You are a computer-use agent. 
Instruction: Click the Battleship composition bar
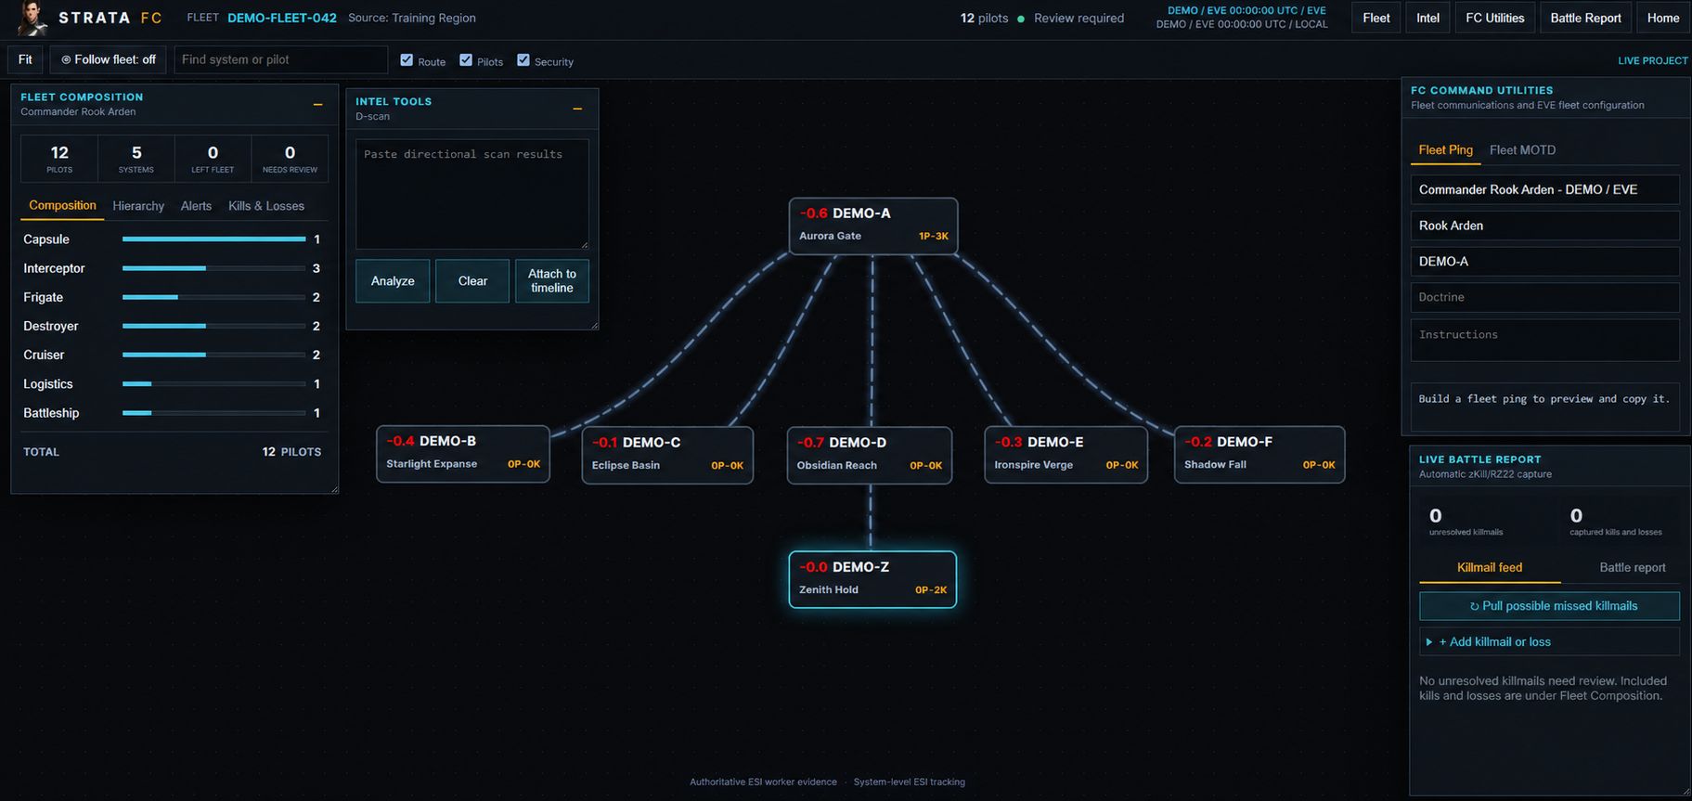(x=213, y=413)
